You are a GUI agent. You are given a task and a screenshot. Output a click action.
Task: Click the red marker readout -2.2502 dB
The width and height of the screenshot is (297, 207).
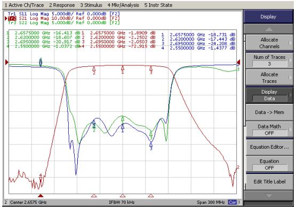coord(142,37)
